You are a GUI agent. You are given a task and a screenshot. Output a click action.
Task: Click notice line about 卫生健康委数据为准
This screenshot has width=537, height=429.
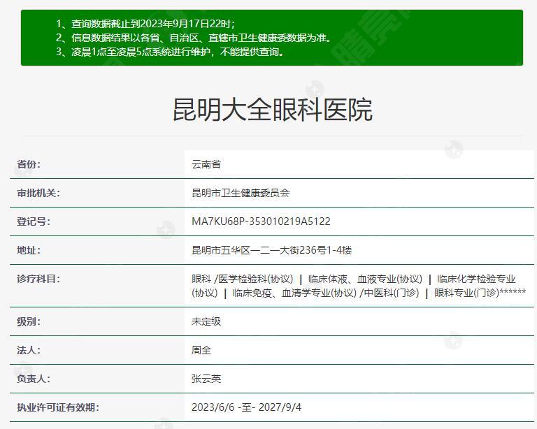click(x=194, y=38)
